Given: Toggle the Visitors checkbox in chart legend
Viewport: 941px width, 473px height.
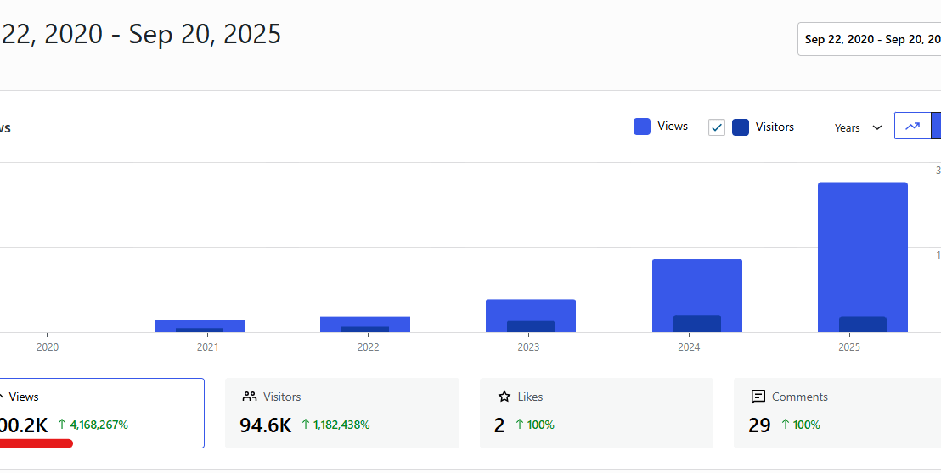Looking at the screenshot, I should (717, 127).
